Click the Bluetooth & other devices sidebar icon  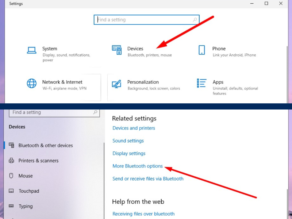(x=11, y=145)
